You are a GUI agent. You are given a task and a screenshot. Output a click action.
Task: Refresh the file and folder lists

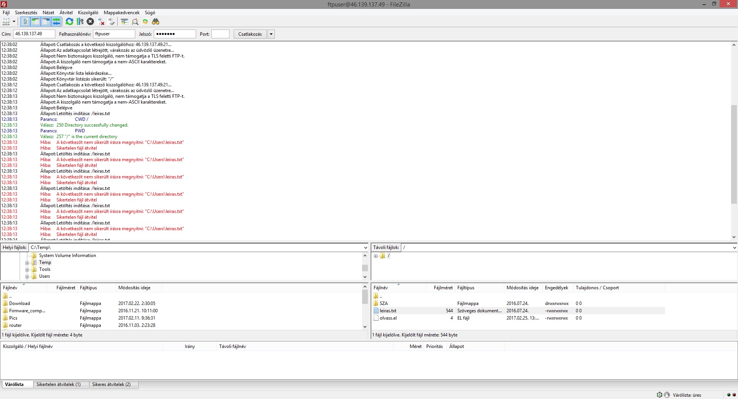70,22
